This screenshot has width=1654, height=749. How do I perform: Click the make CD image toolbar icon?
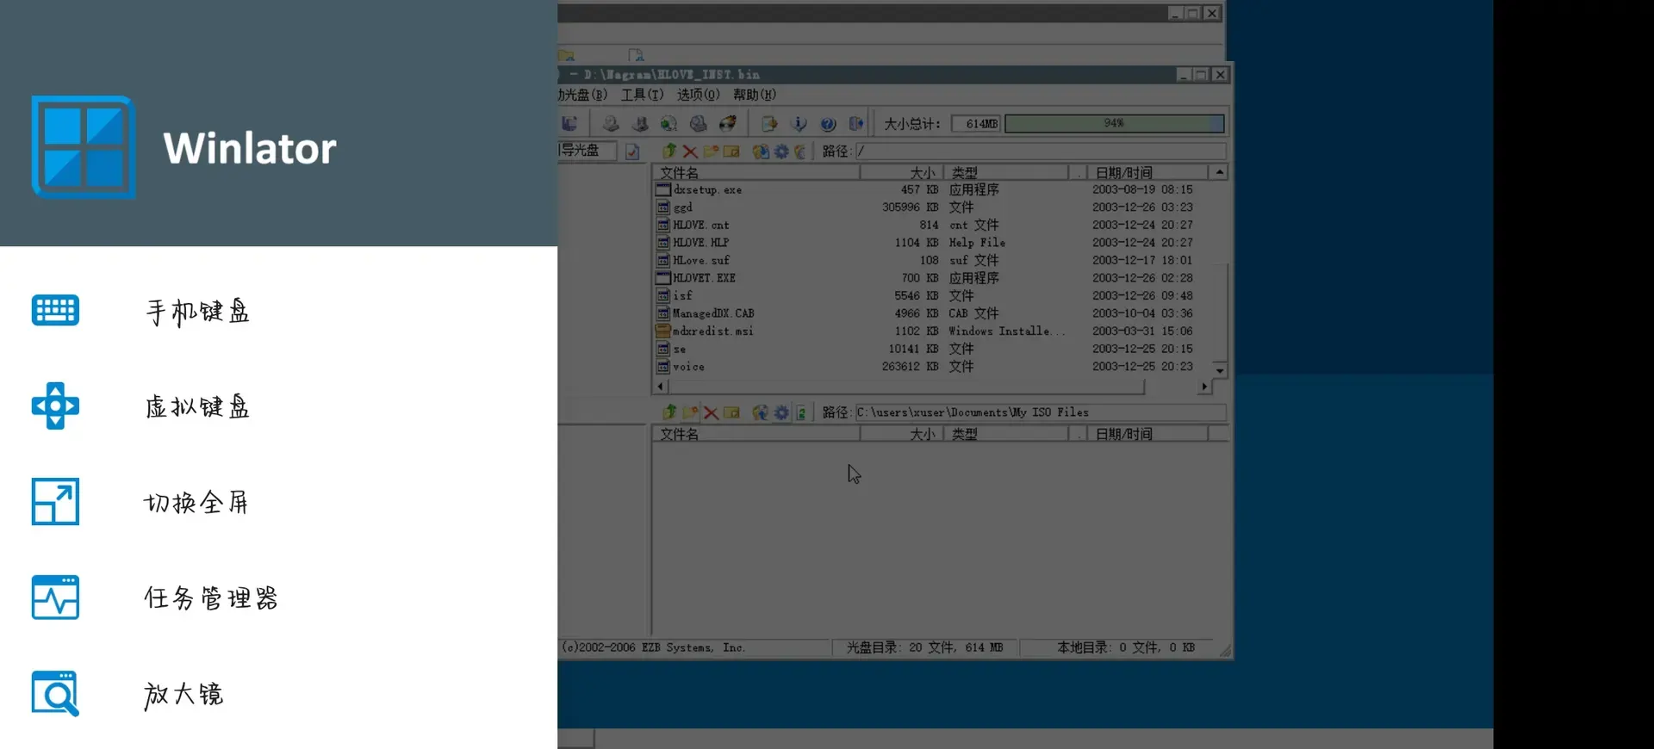pyautogui.click(x=611, y=124)
